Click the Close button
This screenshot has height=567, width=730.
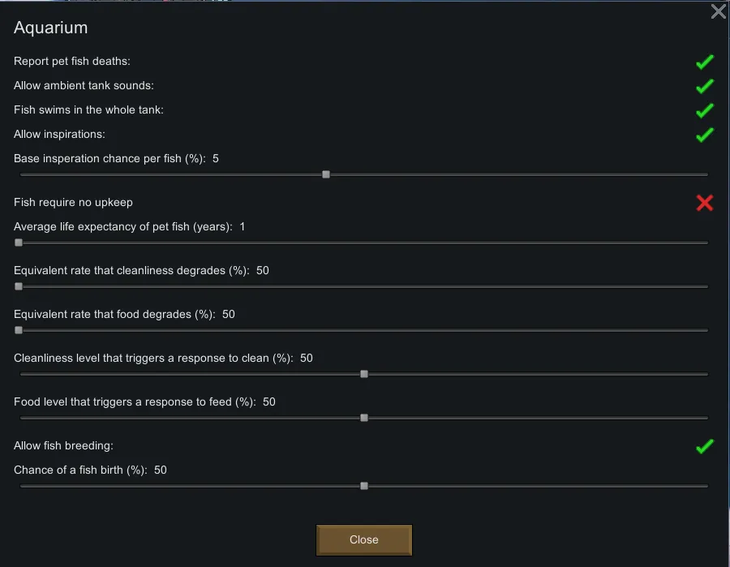click(363, 539)
